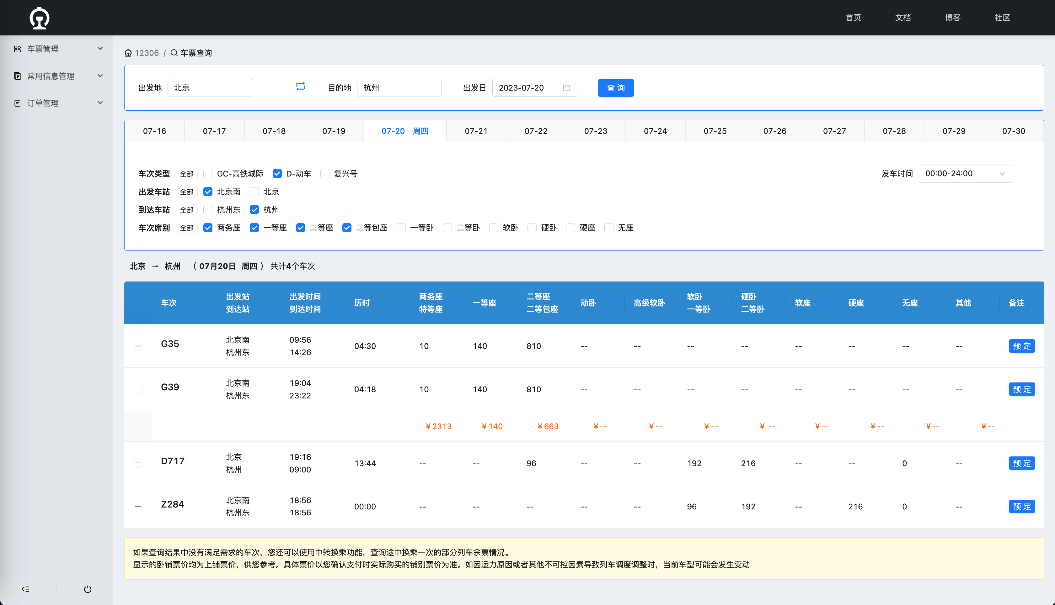1055x605 pixels.
Task: Switch to the 07-21 date tab
Action: 476,131
